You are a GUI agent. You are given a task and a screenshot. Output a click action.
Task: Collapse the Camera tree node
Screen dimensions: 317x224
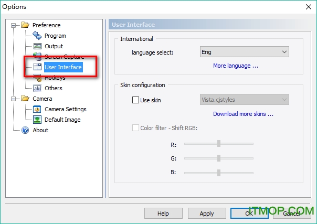pos(14,99)
